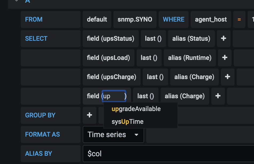The height and width of the screenshot is (164, 254).
Task: Edit the ALIAS BY $col field
Action: coord(168,154)
